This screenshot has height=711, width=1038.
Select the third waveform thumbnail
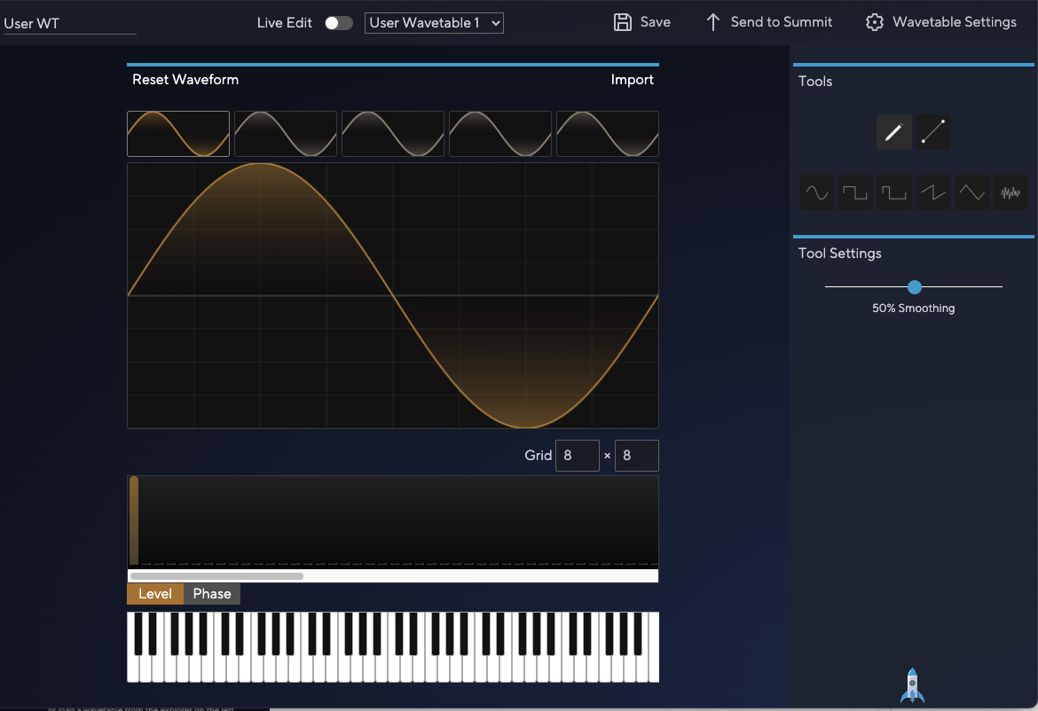point(392,134)
